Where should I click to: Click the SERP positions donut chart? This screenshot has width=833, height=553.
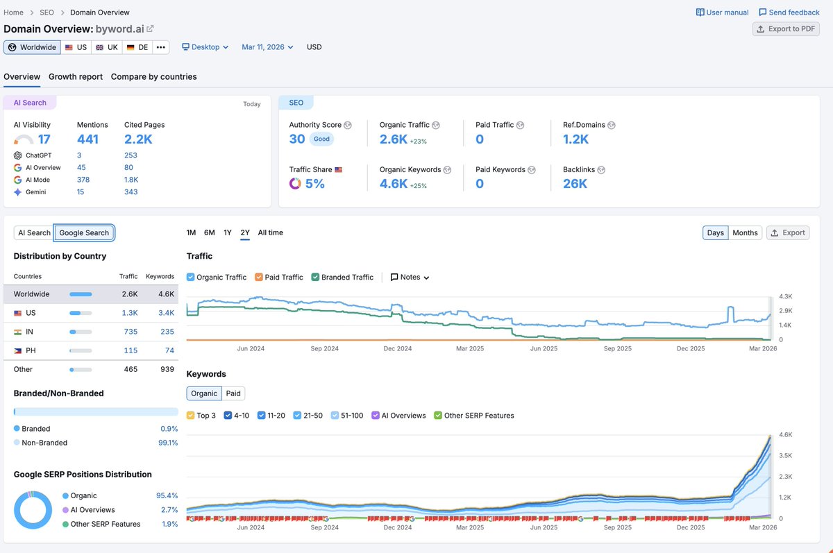pyautogui.click(x=33, y=510)
